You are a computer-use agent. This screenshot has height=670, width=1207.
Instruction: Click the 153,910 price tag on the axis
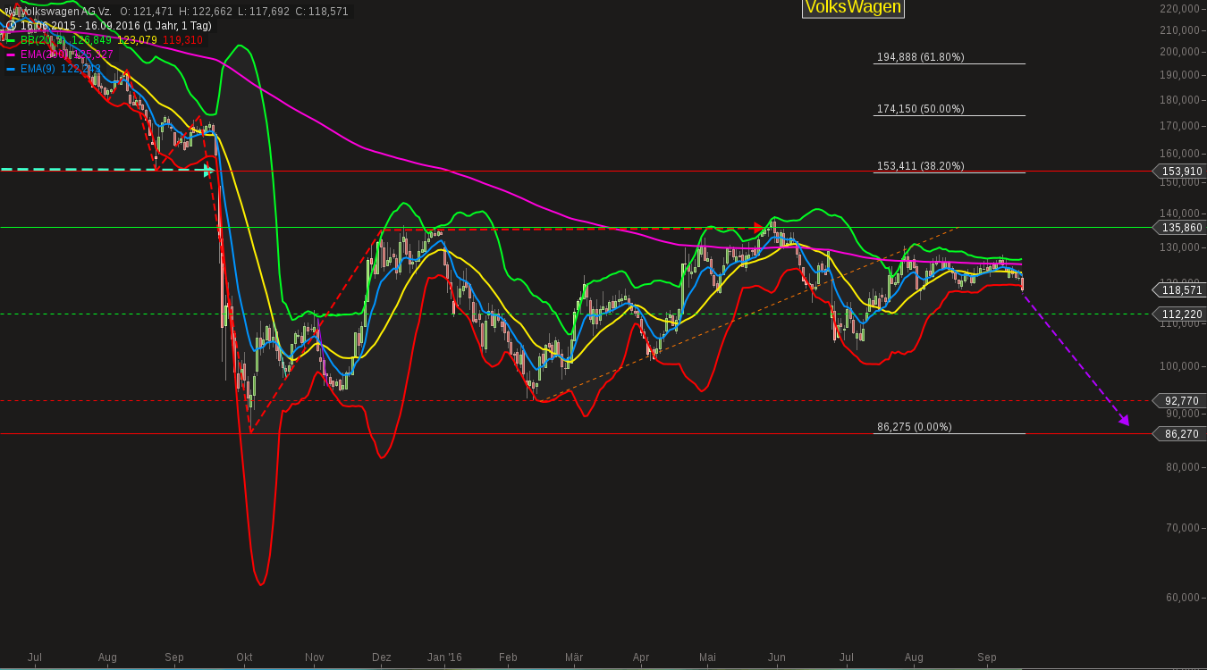click(x=1180, y=172)
